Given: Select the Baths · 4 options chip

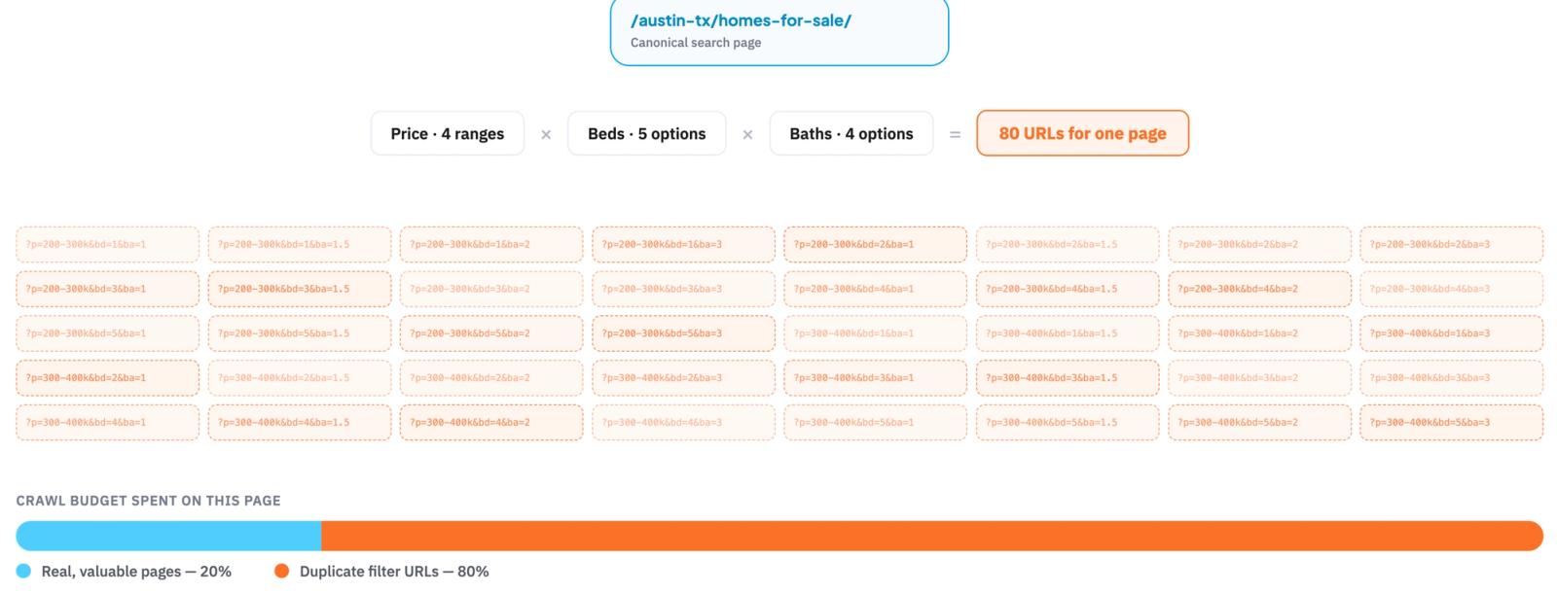Looking at the screenshot, I should (851, 133).
